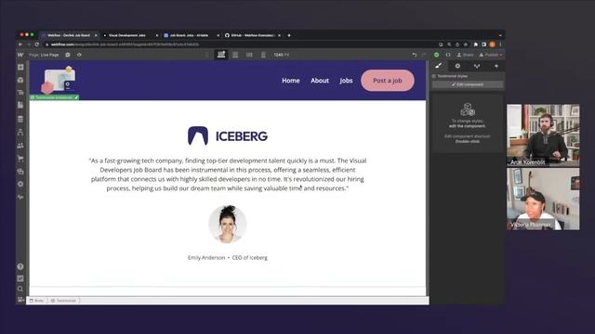Switch to the Job Board Airtable tab
Viewport: 595px width, 334px height.
coord(191,35)
